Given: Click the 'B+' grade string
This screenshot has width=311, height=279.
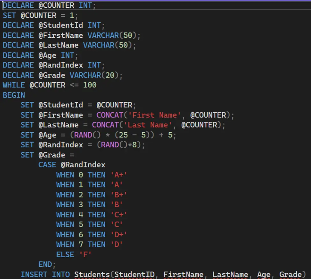Looking at the screenshot, I should point(119,195).
